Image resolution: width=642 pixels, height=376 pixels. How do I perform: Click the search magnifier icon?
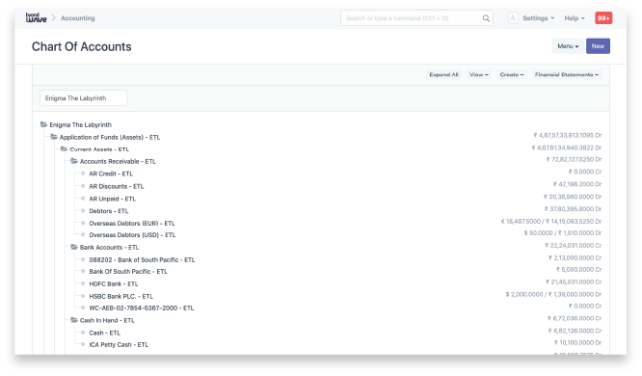point(486,18)
